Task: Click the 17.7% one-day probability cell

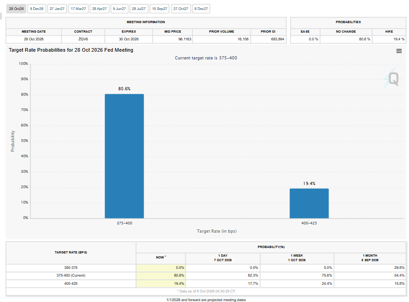Action: click(223, 283)
